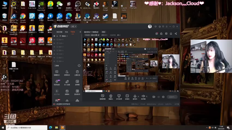
Task: Expand the microphone device dropdown arrow
Action: (138, 96)
